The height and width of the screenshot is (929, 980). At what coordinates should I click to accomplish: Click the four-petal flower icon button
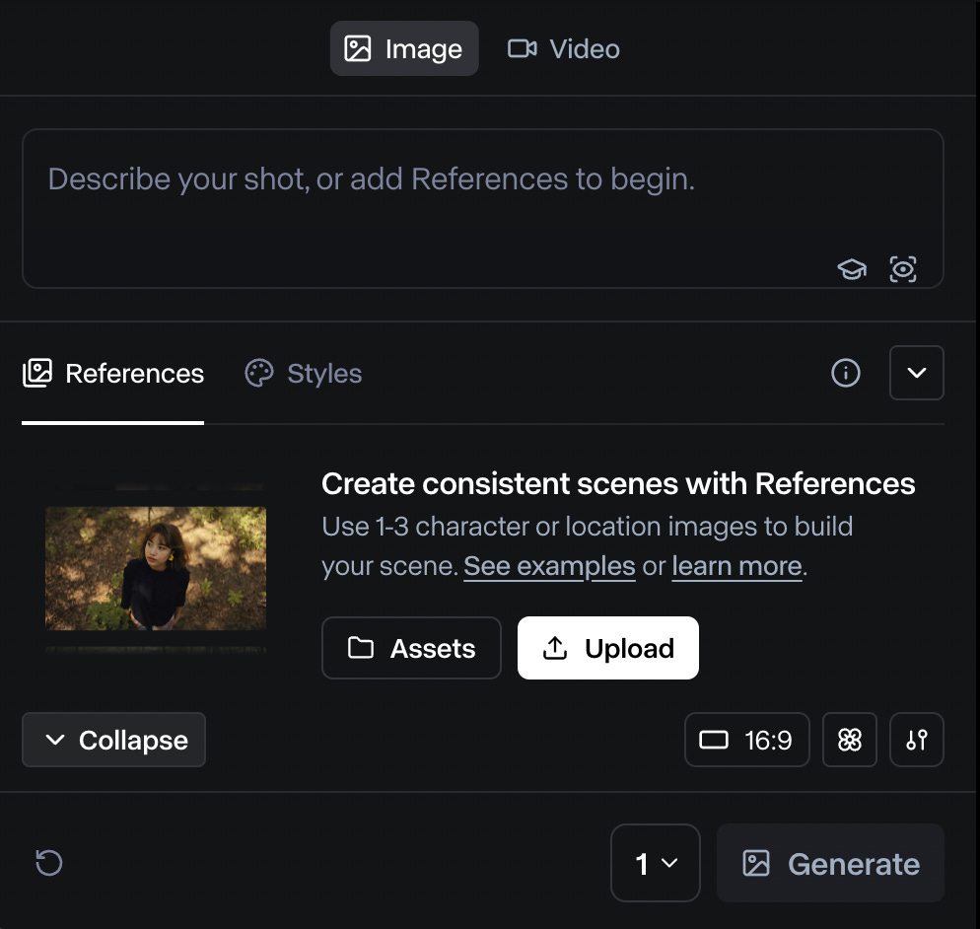[x=850, y=741]
